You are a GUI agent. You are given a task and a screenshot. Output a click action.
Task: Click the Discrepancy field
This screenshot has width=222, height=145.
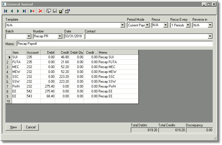[199, 130]
